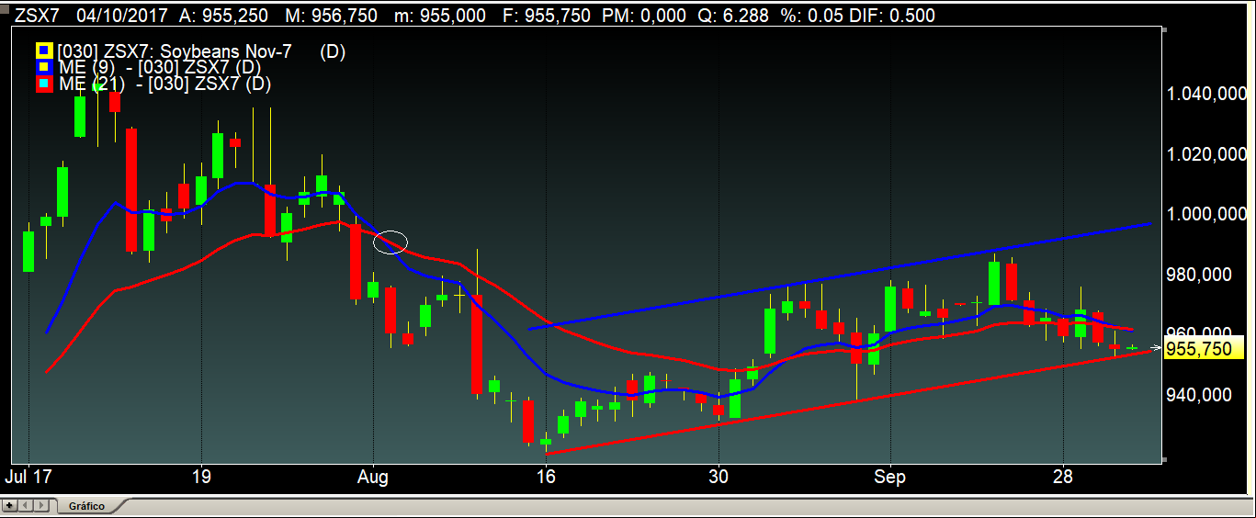Image resolution: width=1256 pixels, height=518 pixels.
Task: Click the 1.040,000 price axis label
Action: [x=1206, y=94]
